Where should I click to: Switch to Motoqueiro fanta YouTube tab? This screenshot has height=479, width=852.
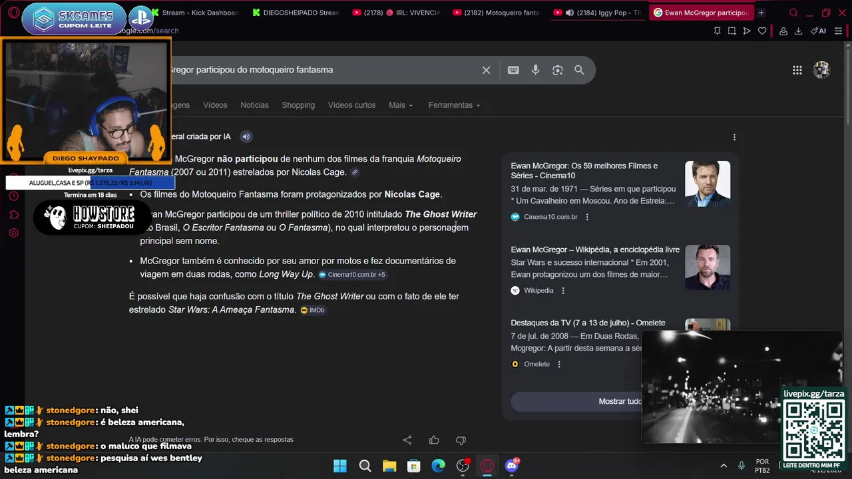[495, 13]
